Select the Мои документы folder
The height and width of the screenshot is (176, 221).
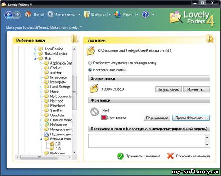pos(61,129)
